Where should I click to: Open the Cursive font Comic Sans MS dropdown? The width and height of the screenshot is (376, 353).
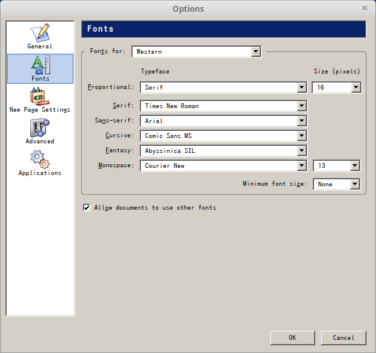(223, 136)
